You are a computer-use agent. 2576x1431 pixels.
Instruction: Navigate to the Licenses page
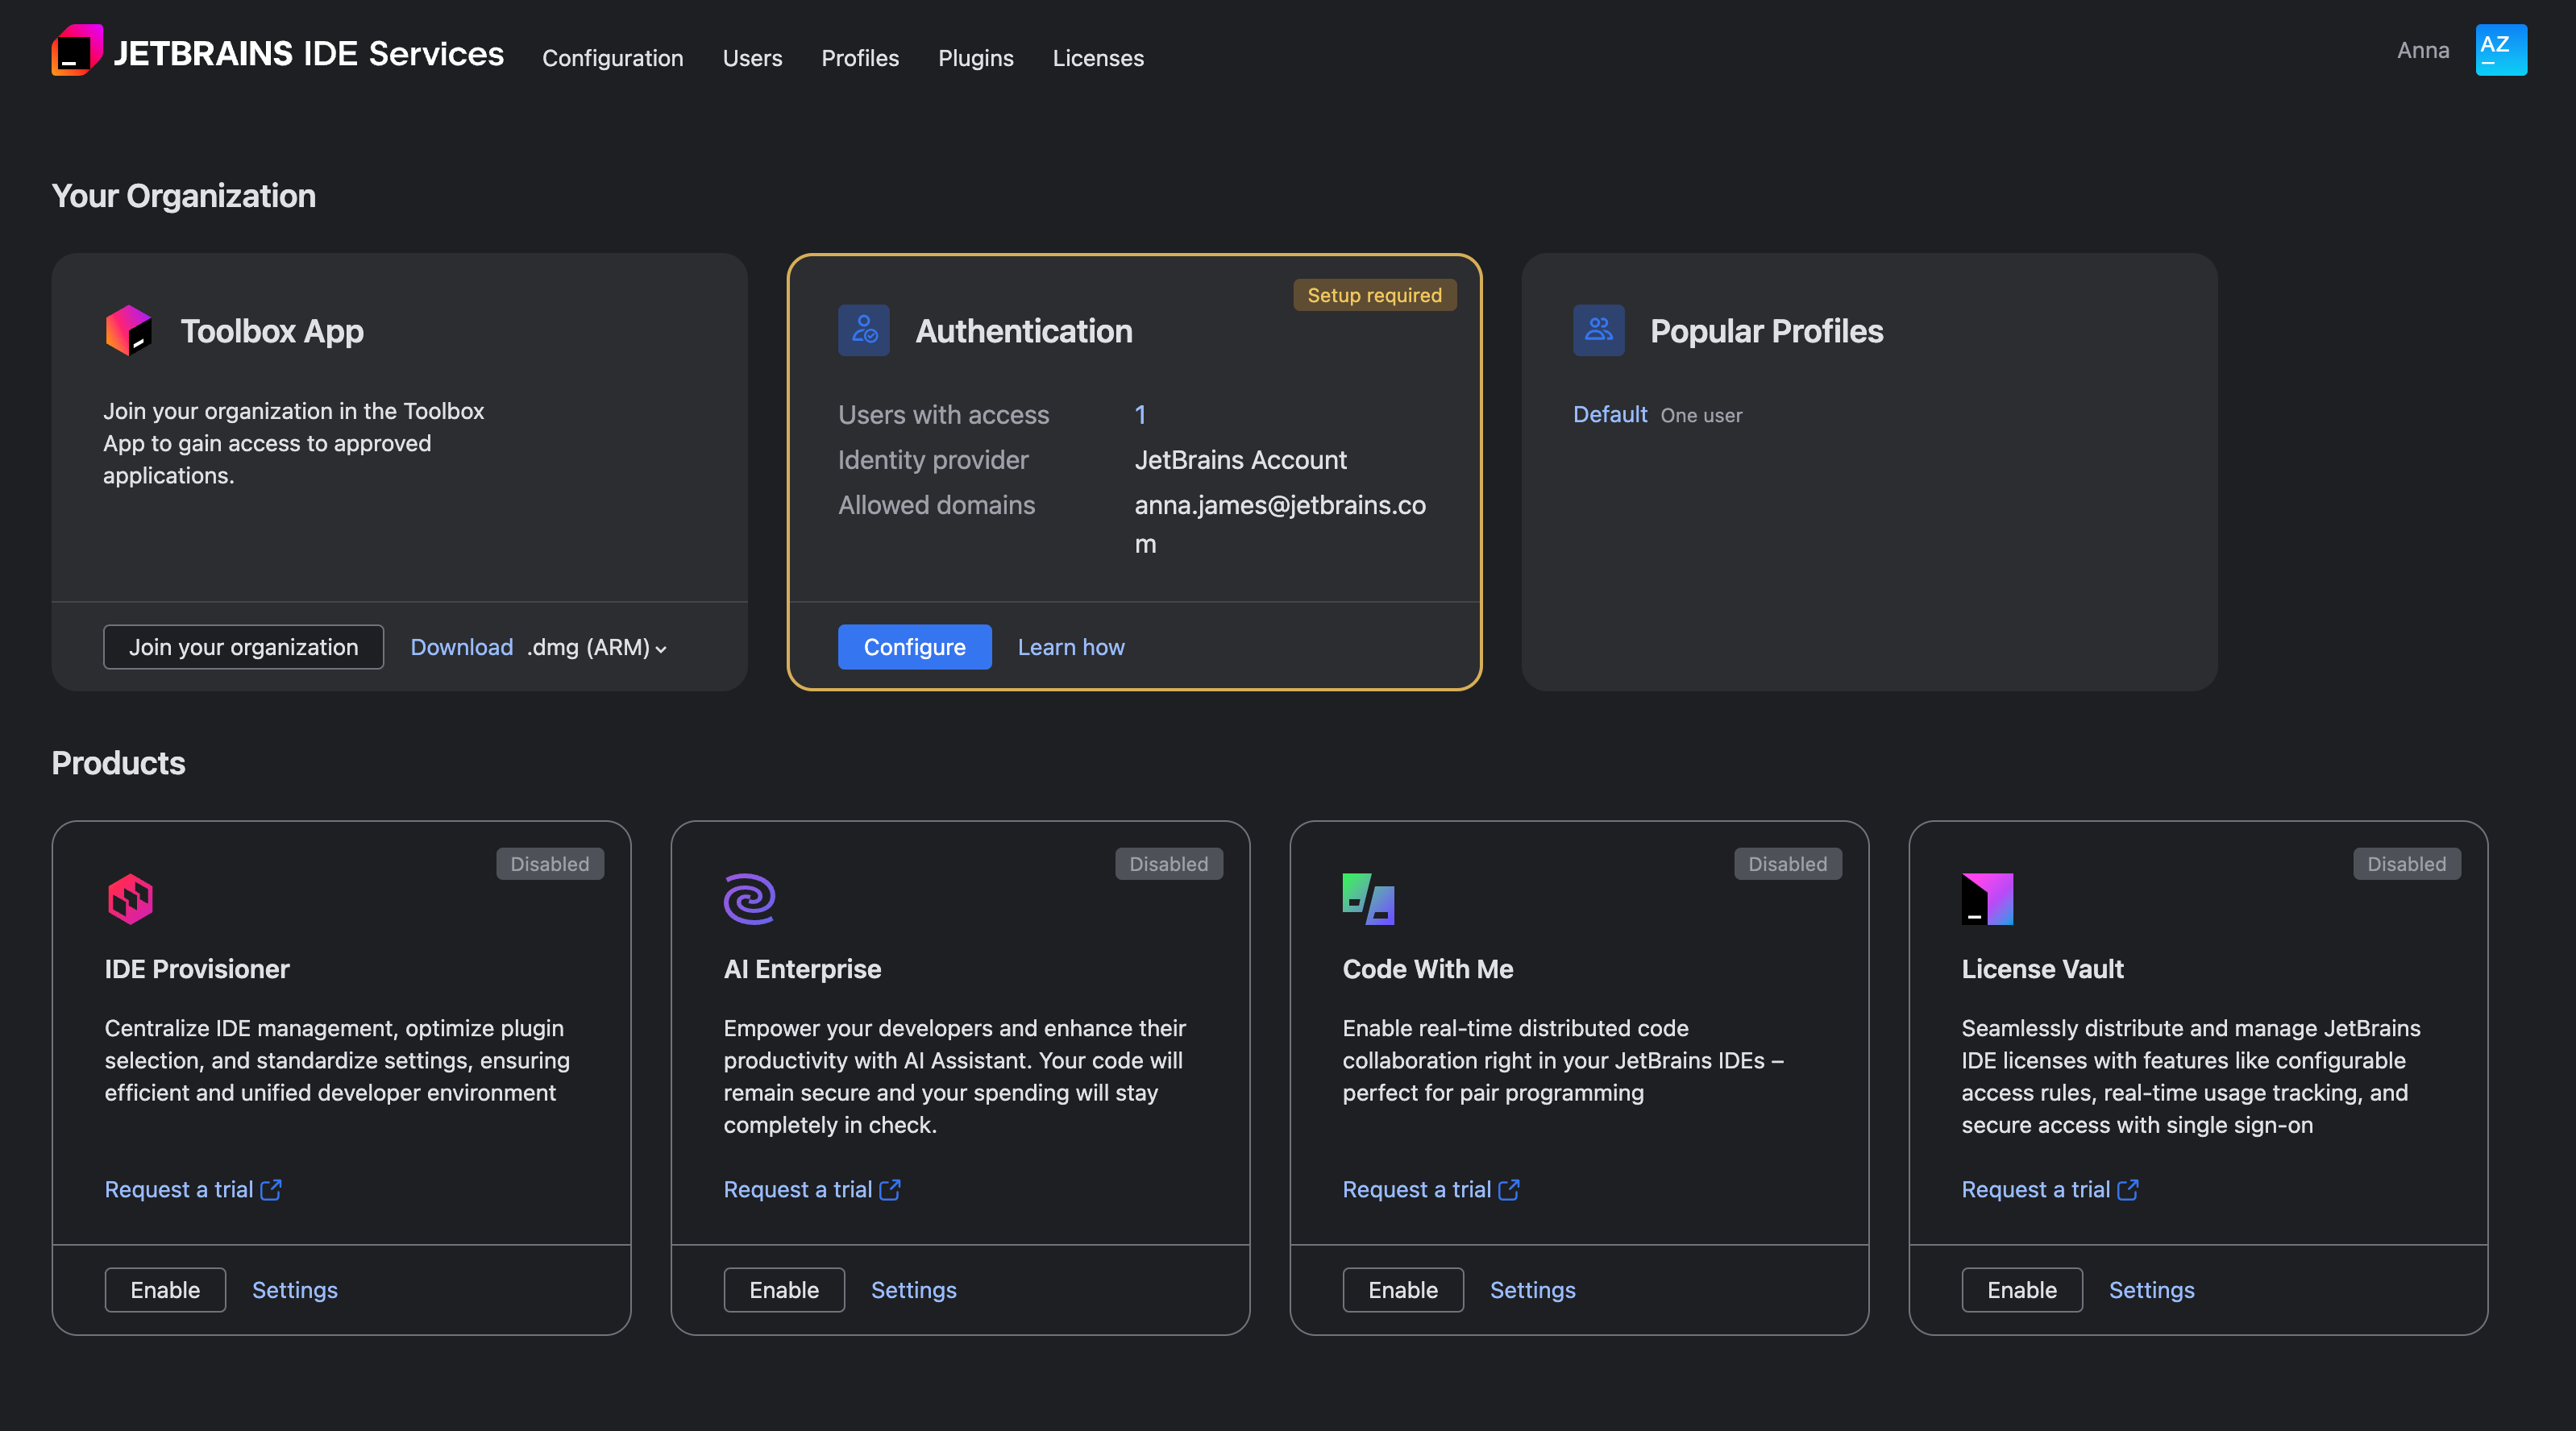coord(1097,58)
